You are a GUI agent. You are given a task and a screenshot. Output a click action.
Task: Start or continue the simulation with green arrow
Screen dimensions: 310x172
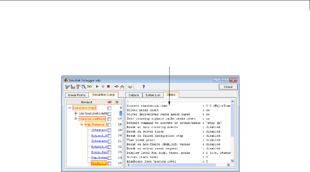point(97,87)
